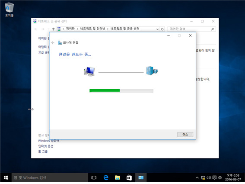Click the green connection progress bar
The width and height of the screenshot is (245, 184).
(x=121, y=90)
